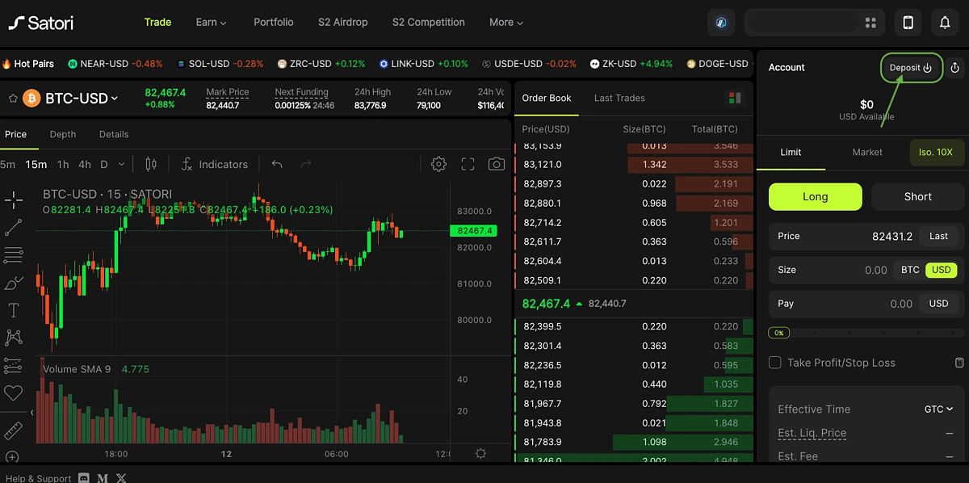Screen dimensions: 969x483
Task: Select the trend line drawing tool
Action: [x=13, y=228]
